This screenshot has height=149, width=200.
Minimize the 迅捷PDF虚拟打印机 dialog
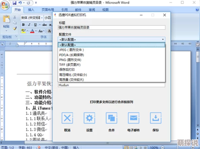tap(141, 15)
